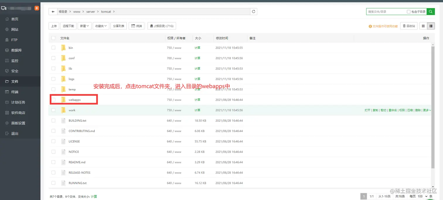Click the vertical scrollbar of file list
The height and width of the screenshot is (200, 443).
[x=433, y=107]
